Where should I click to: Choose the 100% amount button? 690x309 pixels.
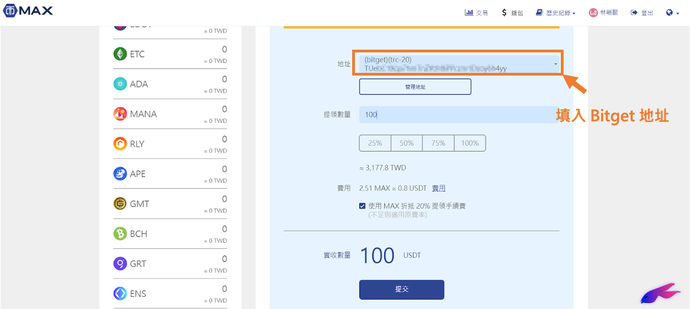point(470,143)
